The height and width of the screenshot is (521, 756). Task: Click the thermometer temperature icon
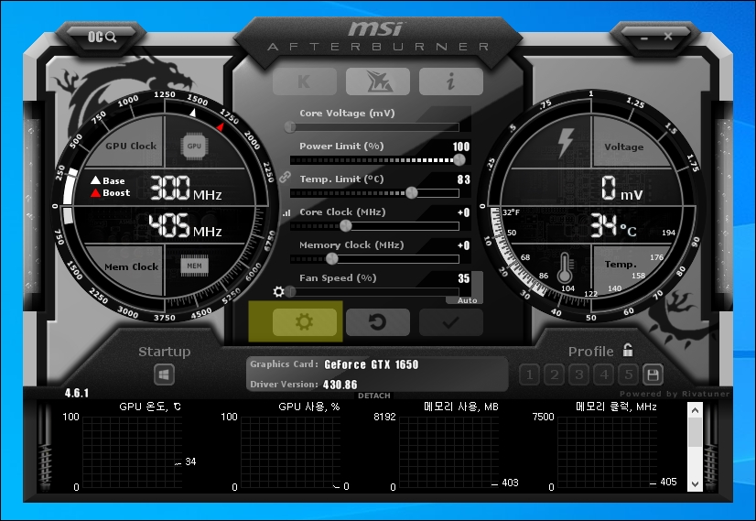click(565, 268)
